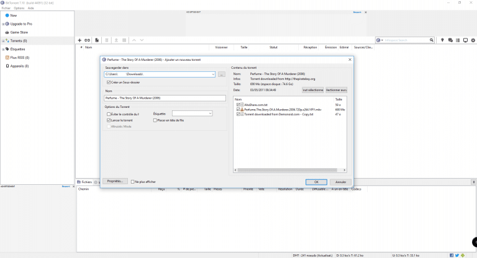Close the Add New Torrent dialog
This screenshot has height=258, width=477.
point(350,60)
